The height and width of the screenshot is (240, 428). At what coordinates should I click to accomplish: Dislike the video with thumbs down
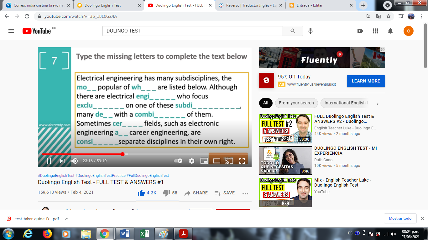click(x=170, y=193)
